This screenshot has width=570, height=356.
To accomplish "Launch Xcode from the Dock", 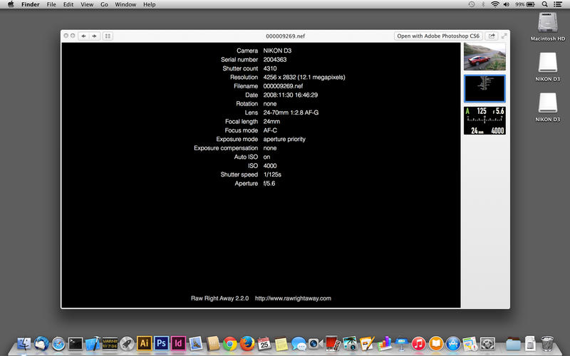I will click(x=93, y=343).
